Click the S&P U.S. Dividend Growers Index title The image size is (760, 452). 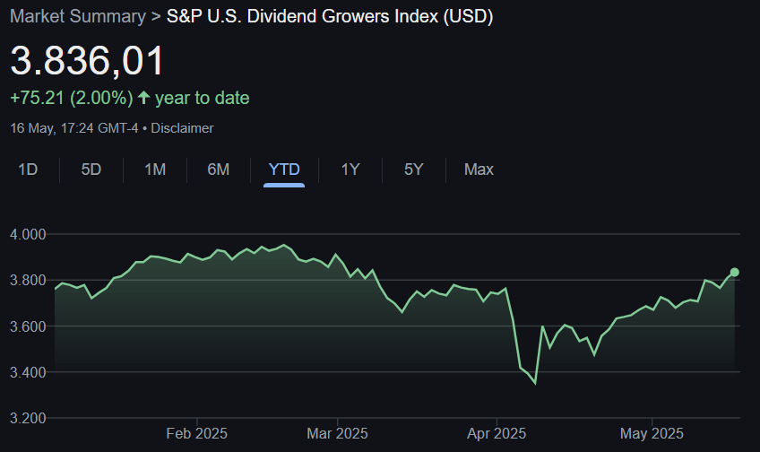[330, 16]
